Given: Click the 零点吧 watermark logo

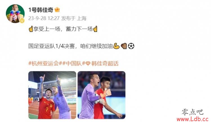Looking at the screenshot, I should click(192, 112).
